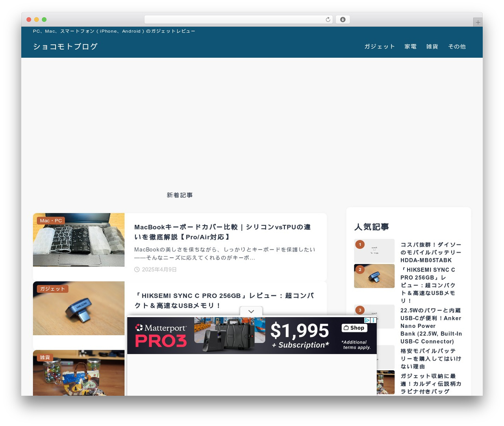Click the ガジェット category badge on article
The image size is (504, 426).
(52, 289)
